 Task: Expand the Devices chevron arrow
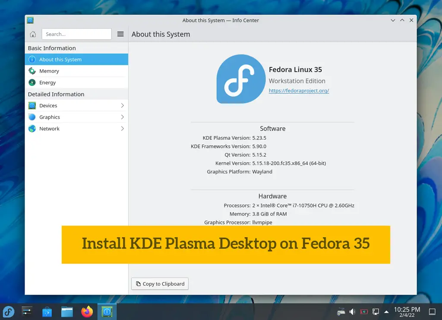122,106
